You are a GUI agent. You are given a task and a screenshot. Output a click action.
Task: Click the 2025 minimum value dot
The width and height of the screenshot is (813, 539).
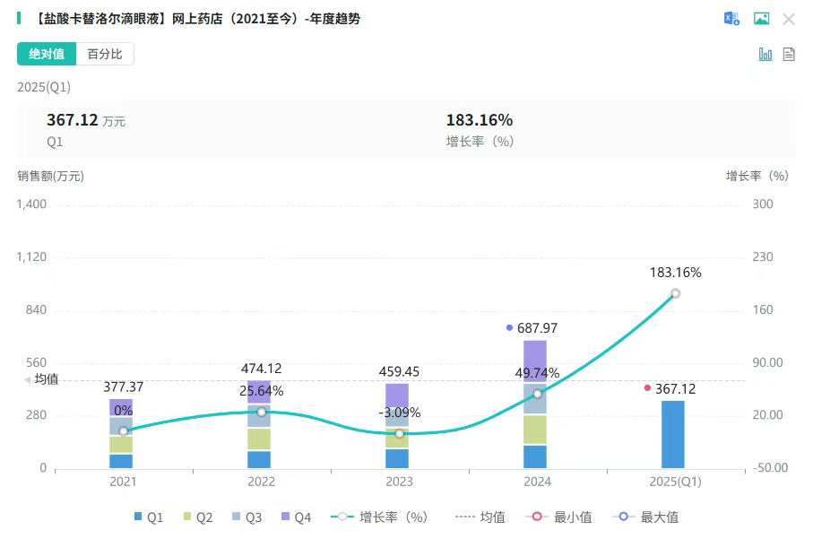647,388
